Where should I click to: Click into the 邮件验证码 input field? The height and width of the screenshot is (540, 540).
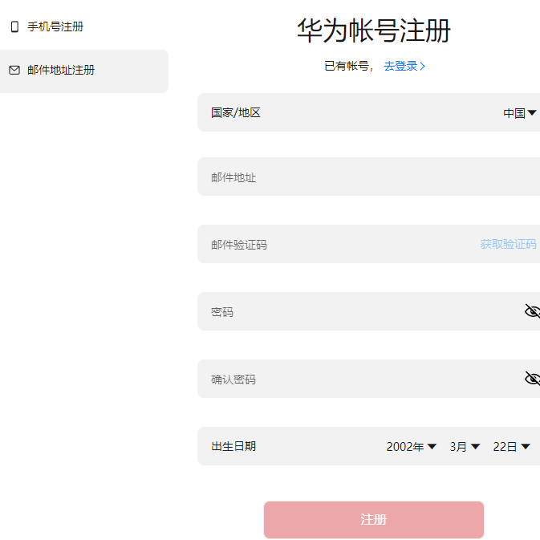click(337, 244)
